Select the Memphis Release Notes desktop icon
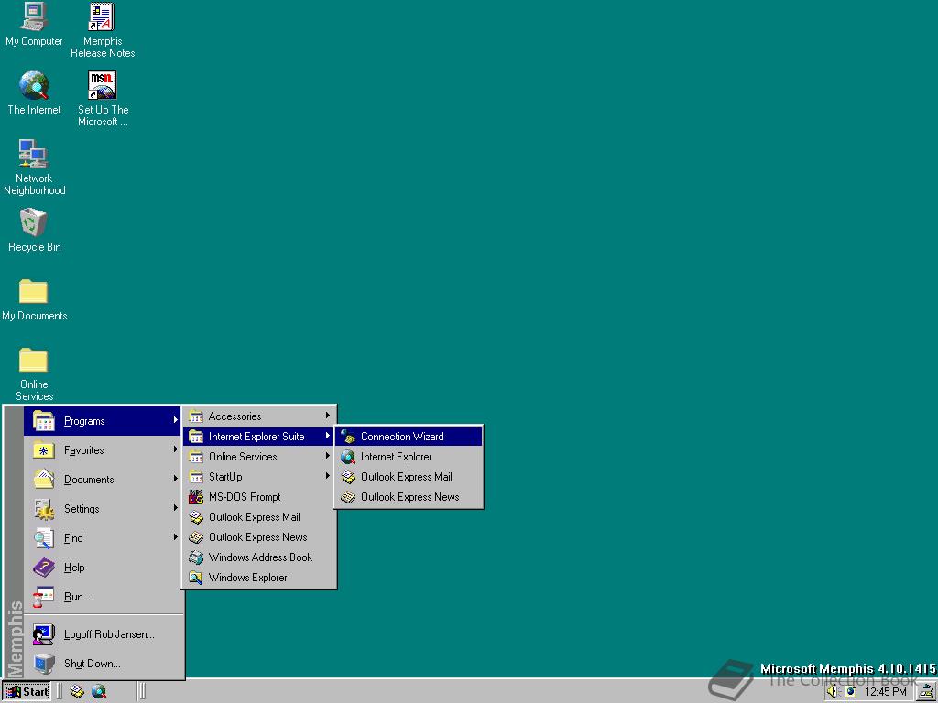 (103, 30)
